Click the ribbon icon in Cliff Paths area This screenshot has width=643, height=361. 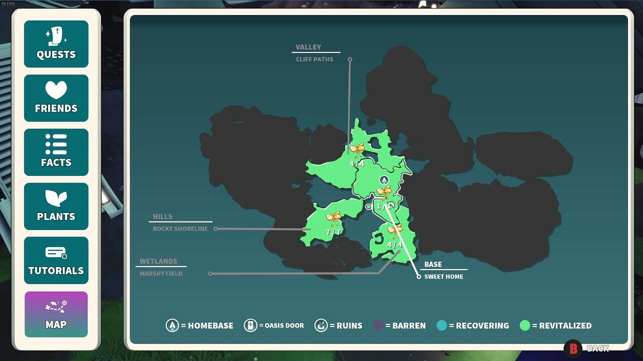[357, 150]
